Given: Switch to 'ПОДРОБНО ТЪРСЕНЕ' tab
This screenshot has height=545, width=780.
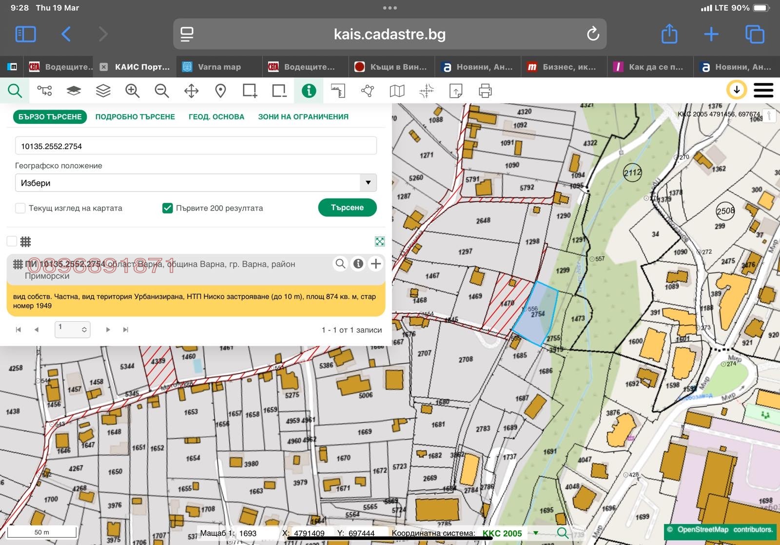Looking at the screenshot, I should [135, 117].
